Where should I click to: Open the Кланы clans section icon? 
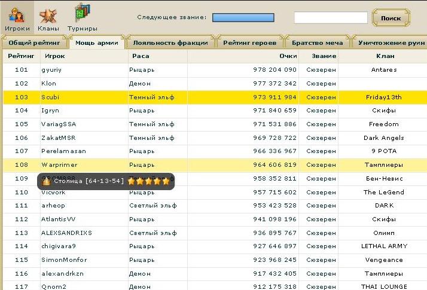click(47, 14)
